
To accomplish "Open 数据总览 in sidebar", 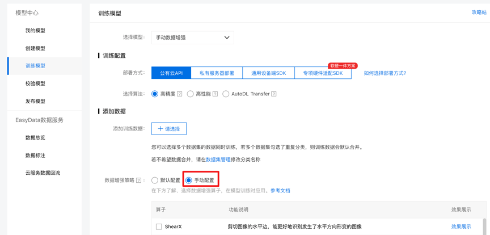I will [x=35, y=138].
